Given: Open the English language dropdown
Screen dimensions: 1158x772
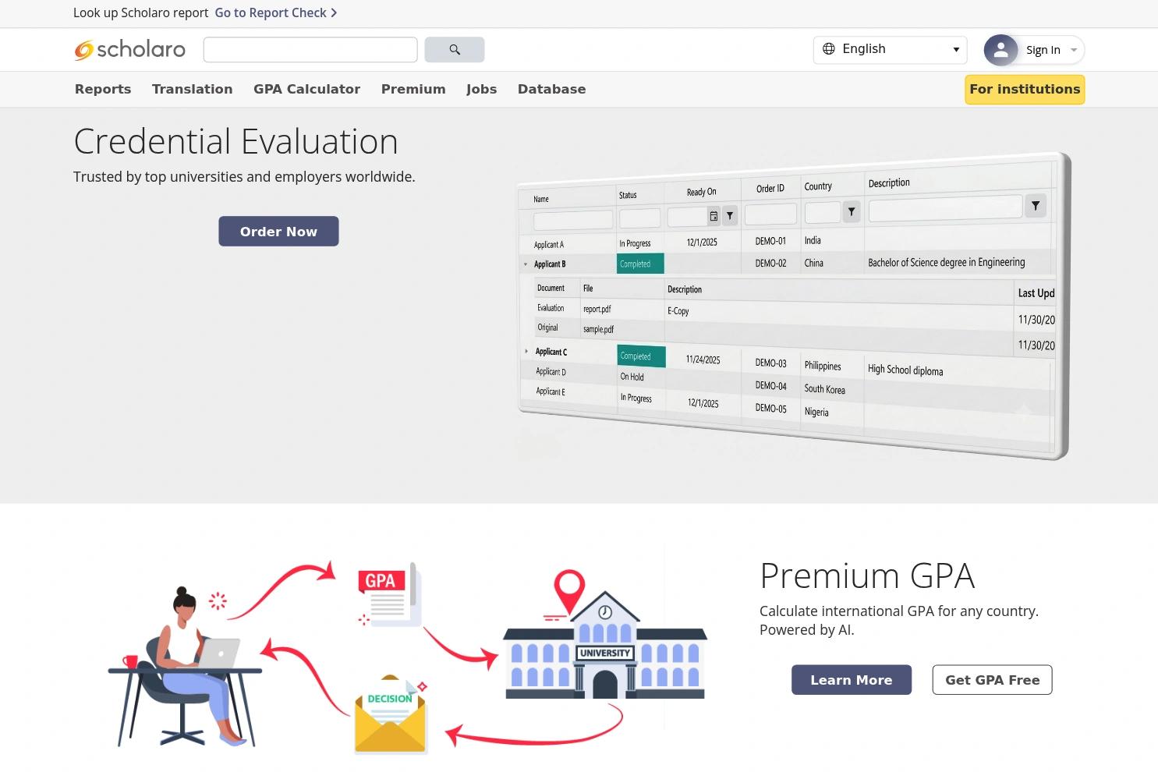Looking at the screenshot, I should point(890,49).
